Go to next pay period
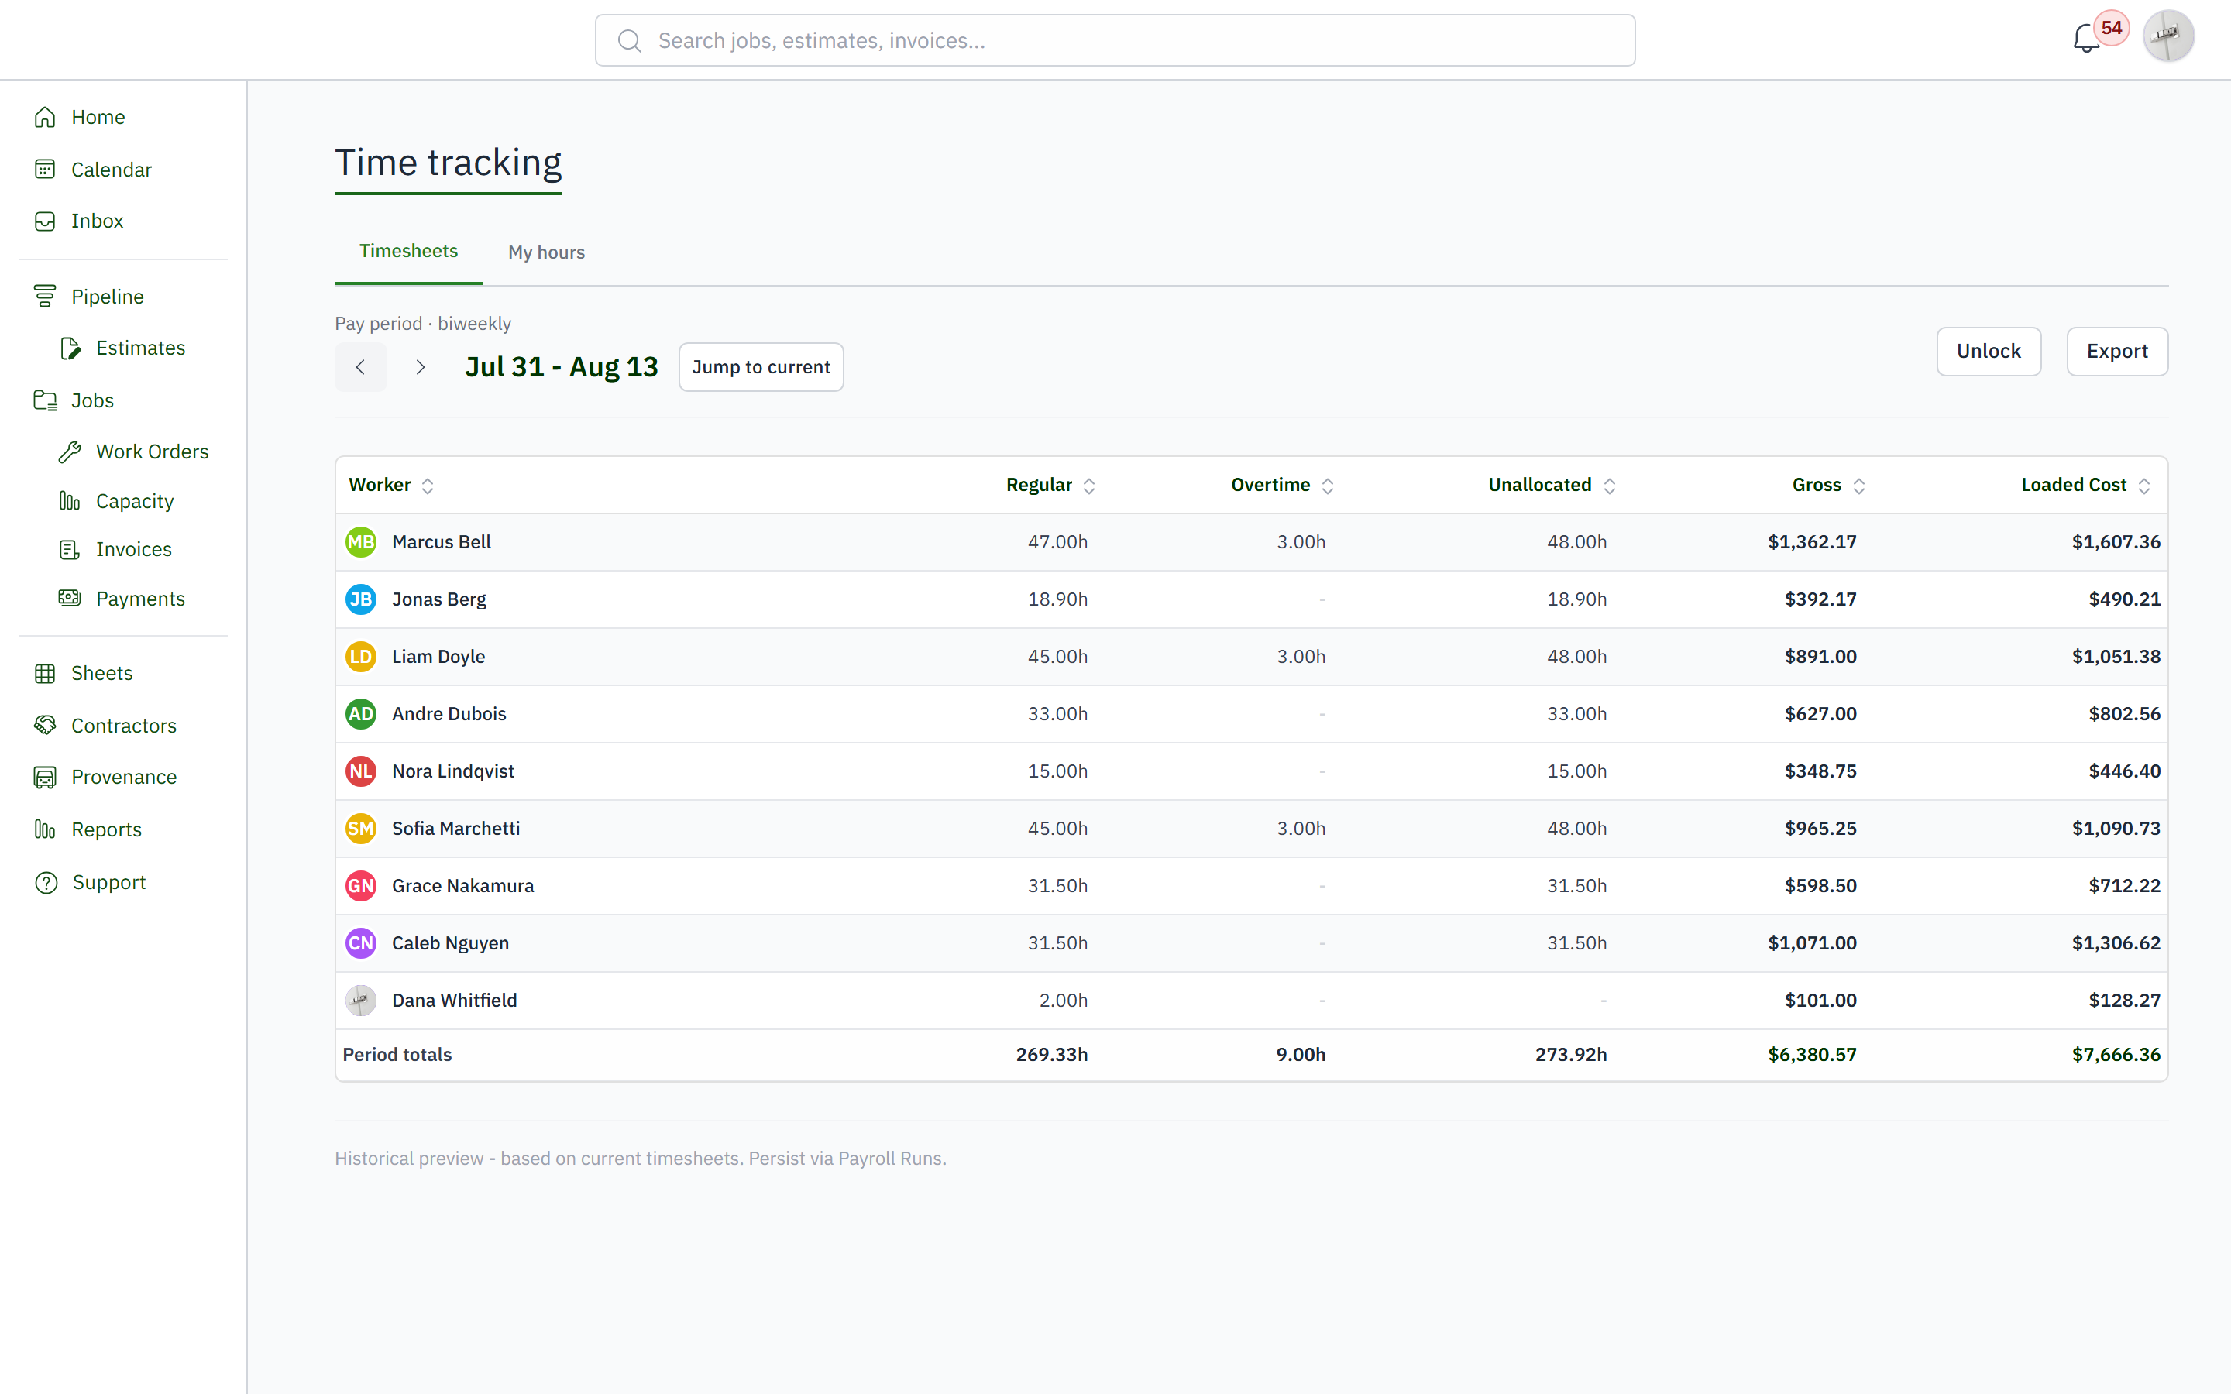The image size is (2231, 1394). 421,367
